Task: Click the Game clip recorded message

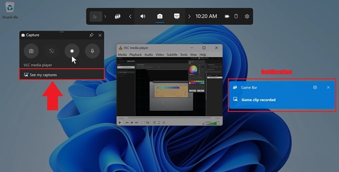Action: click(258, 100)
